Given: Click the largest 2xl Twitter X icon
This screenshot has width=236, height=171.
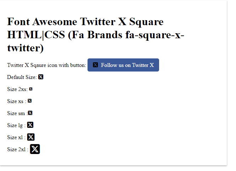Looking at the screenshot, I should click(x=35, y=149).
